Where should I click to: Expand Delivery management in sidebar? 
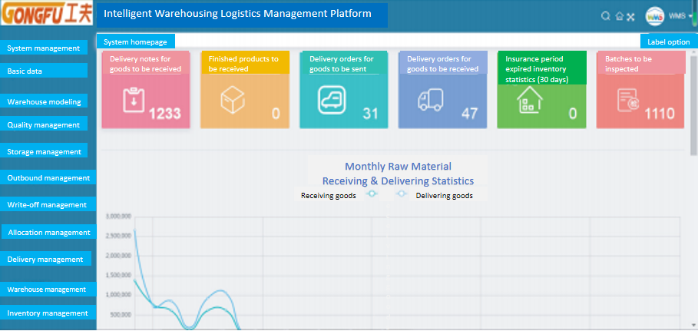[45, 259]
